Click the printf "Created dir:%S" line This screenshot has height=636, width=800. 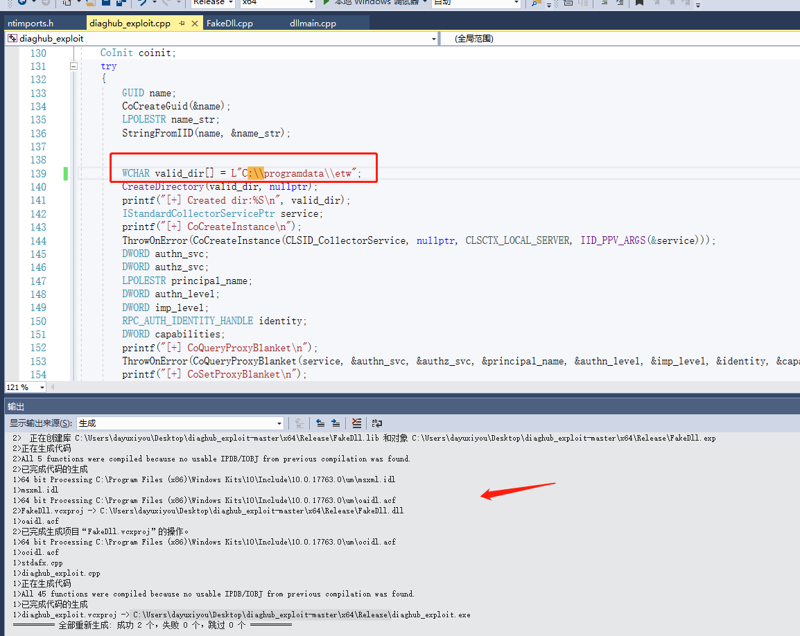[x=236, y=200]
